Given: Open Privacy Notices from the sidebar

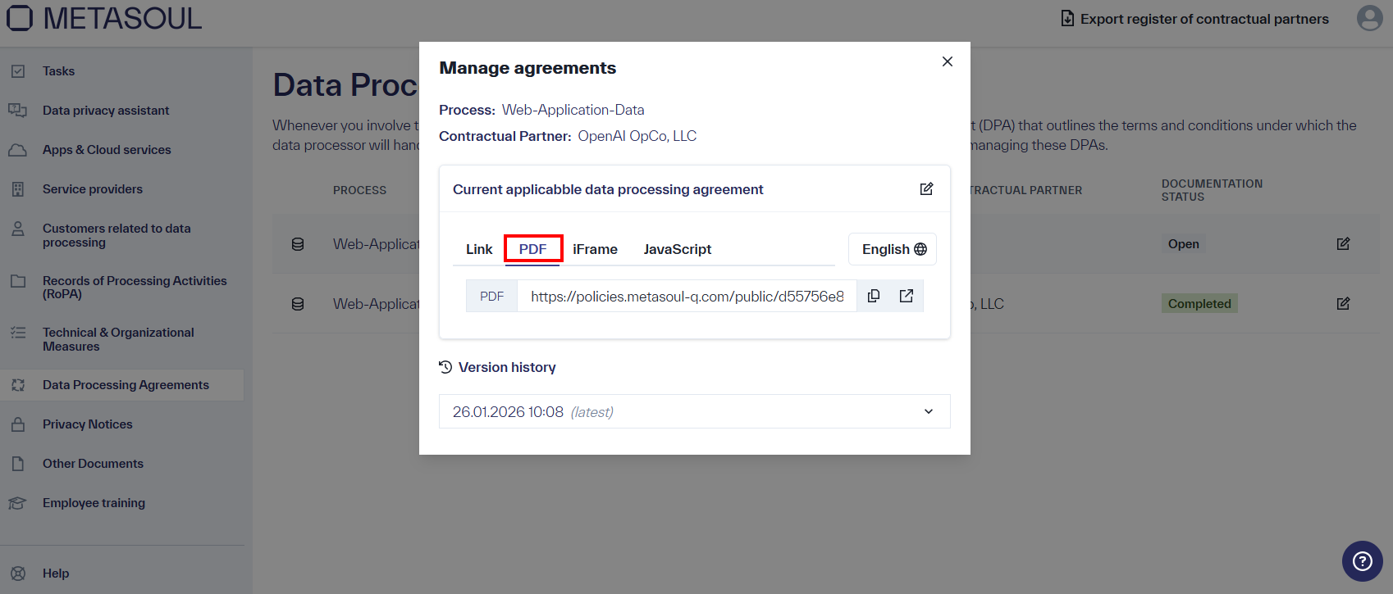Looking at the screenshot, I should click(88, 424).
